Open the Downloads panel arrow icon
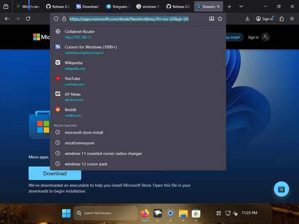 pyautogui.click(x=247, y=19)
